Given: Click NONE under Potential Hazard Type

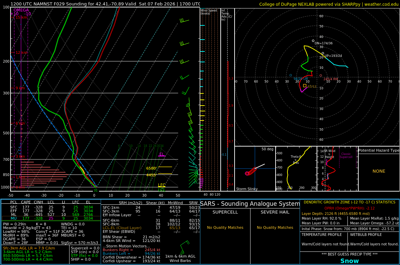Looking at the screenshot, I should click(x=379, y=171).
